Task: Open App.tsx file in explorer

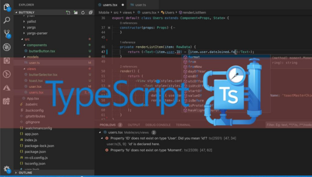Action: click(x=33, y=98)
